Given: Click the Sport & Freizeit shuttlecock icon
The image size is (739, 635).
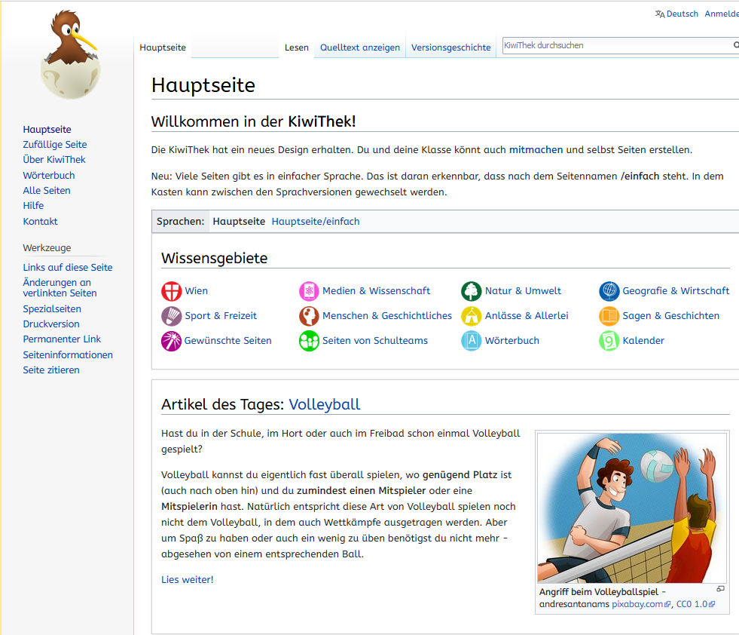Looking at the screenshot, I should tap(171, 316).
